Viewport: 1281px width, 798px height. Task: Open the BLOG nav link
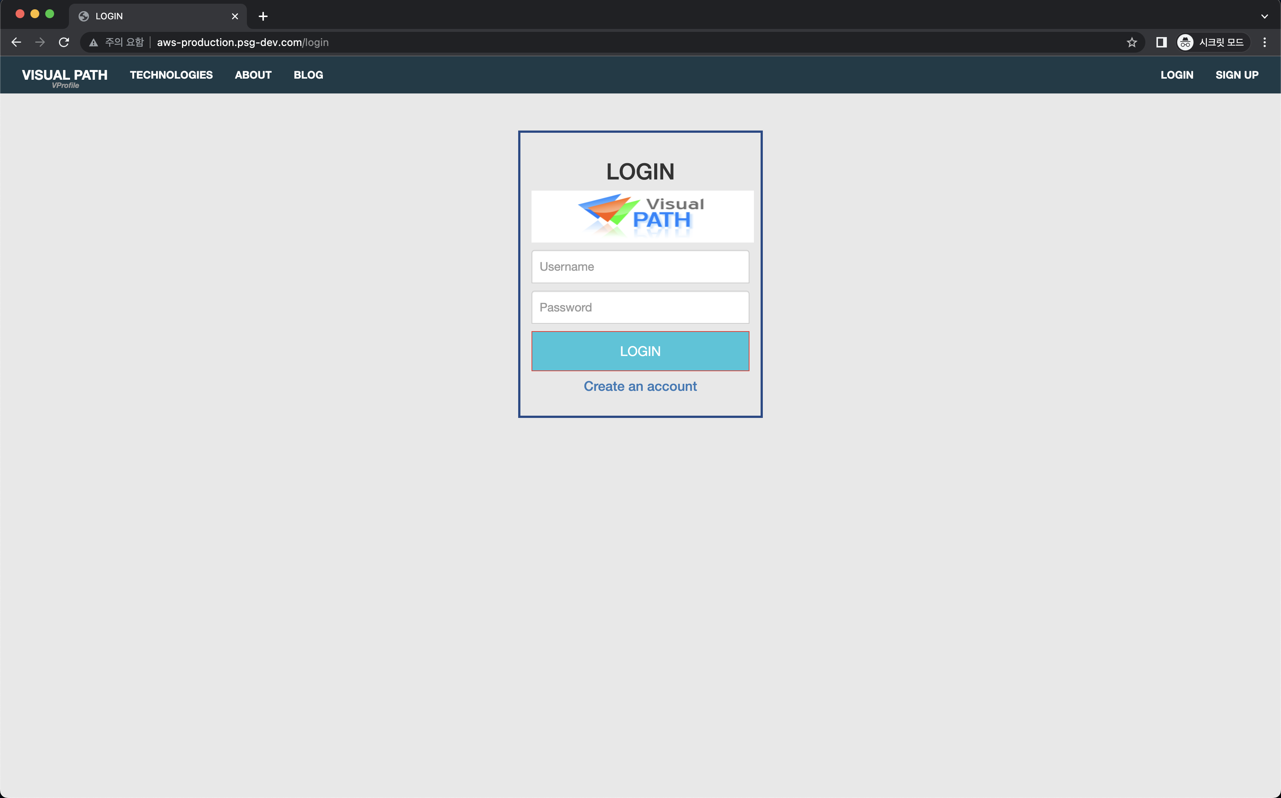[308, 75]
